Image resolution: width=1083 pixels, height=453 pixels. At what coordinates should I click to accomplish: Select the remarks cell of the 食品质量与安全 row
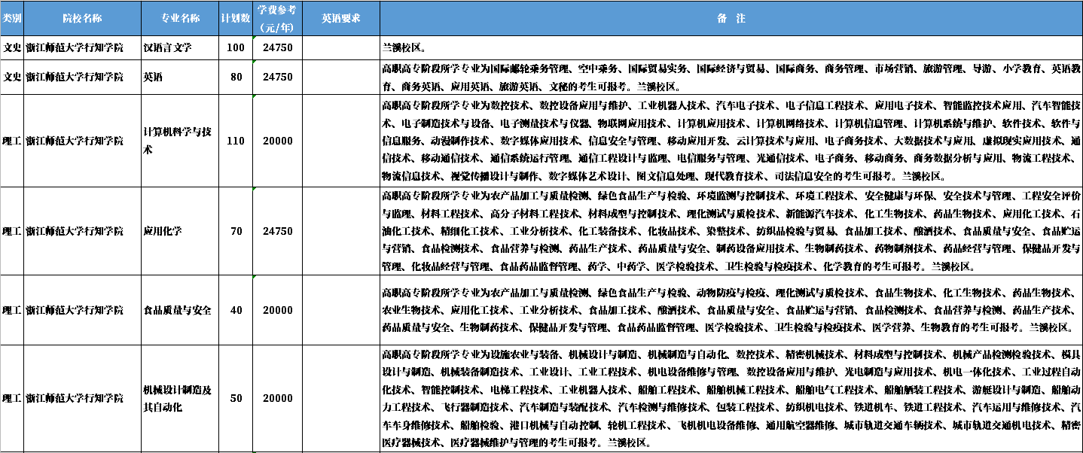coord(731,310)
